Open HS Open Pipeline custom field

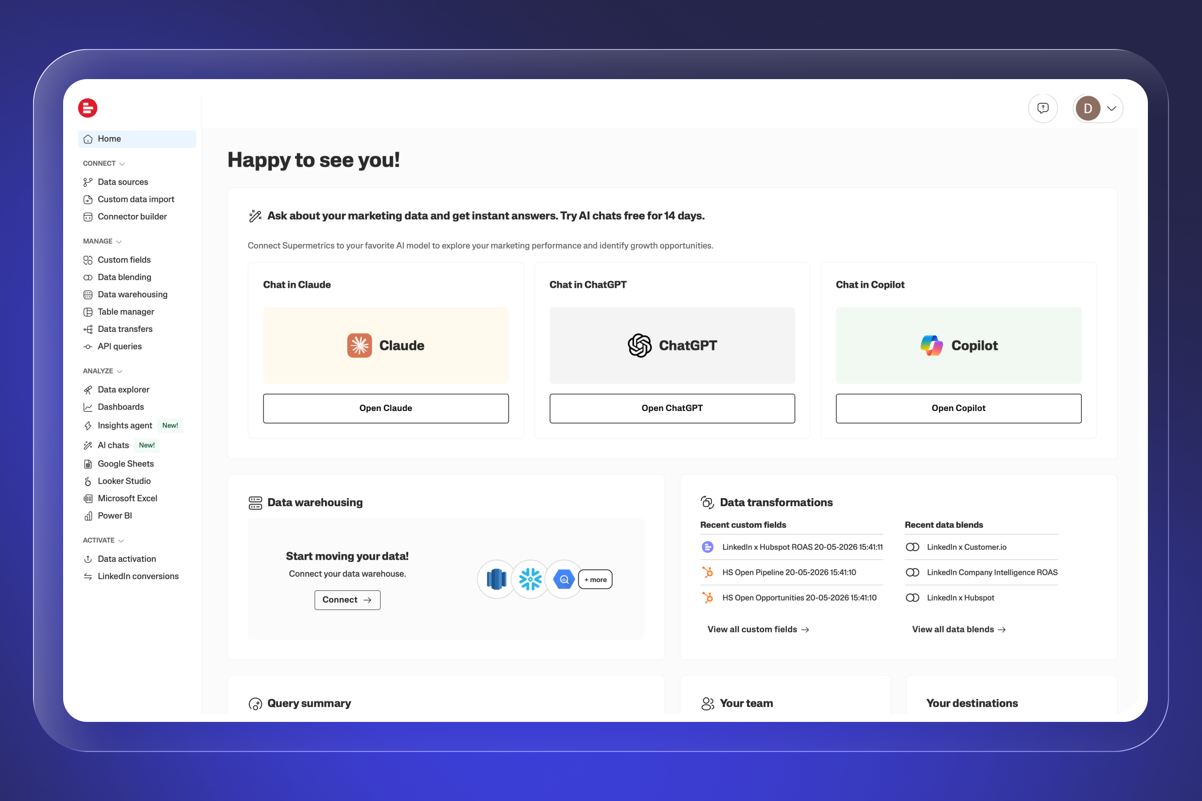coord(792,573)
